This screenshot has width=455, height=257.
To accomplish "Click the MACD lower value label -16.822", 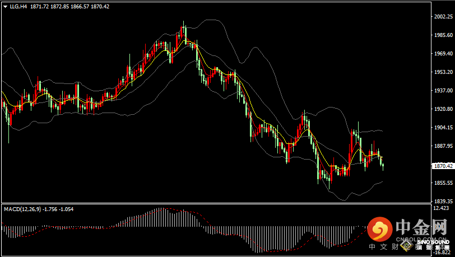I will tap(442, 253).
